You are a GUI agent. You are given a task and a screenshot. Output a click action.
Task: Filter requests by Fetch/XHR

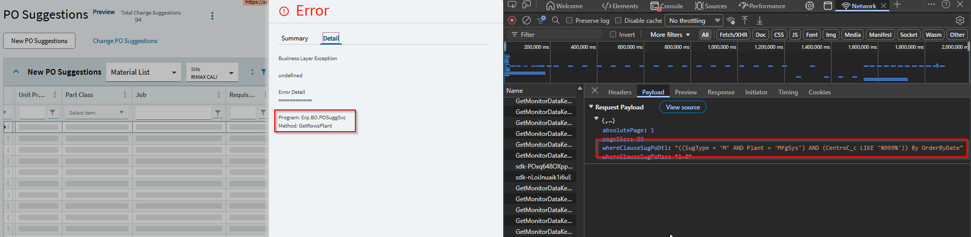click(x=733, y=35)
